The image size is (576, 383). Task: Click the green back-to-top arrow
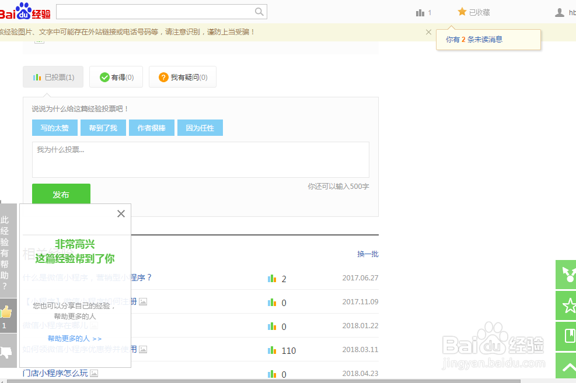(565, 366)
